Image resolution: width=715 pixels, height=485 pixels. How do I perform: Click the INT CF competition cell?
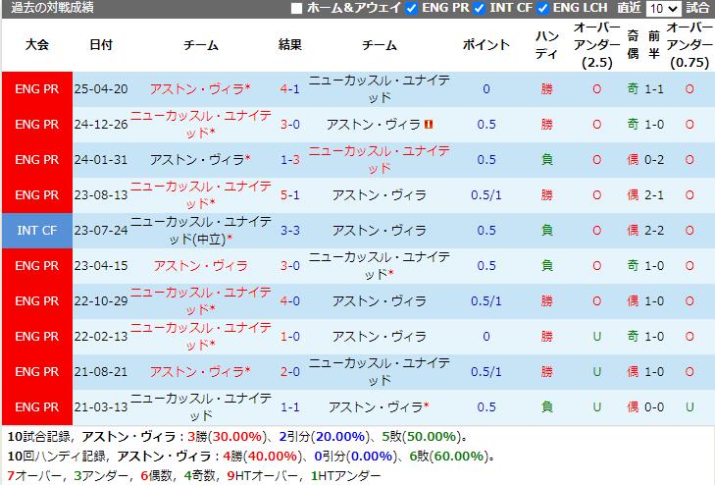pyautogui.click(x=37, y=231)
